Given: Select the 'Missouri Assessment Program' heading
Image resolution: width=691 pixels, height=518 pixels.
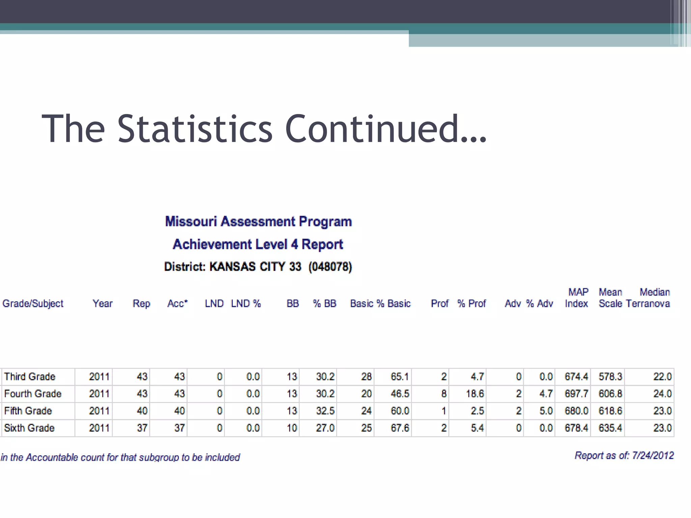Looking at the screenshot, I should [x=258, y=222].
